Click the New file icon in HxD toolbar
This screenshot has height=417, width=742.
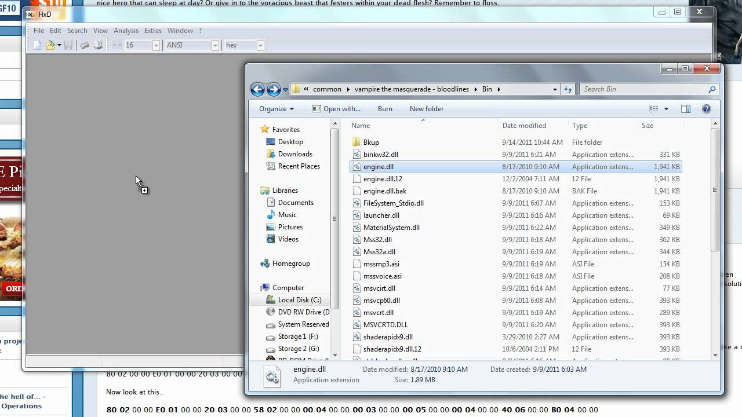[38, 45]
